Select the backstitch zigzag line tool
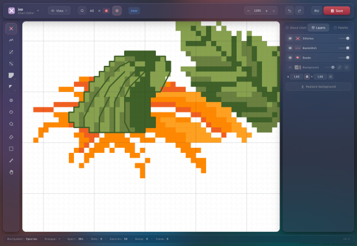 [x=11, y=40]
